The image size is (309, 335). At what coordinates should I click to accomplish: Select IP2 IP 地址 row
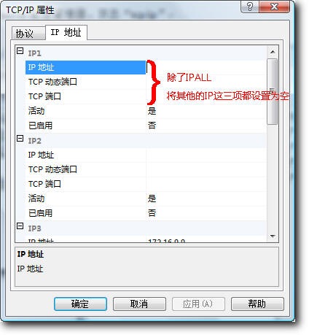pyautogui.click(x=146, y=155)
